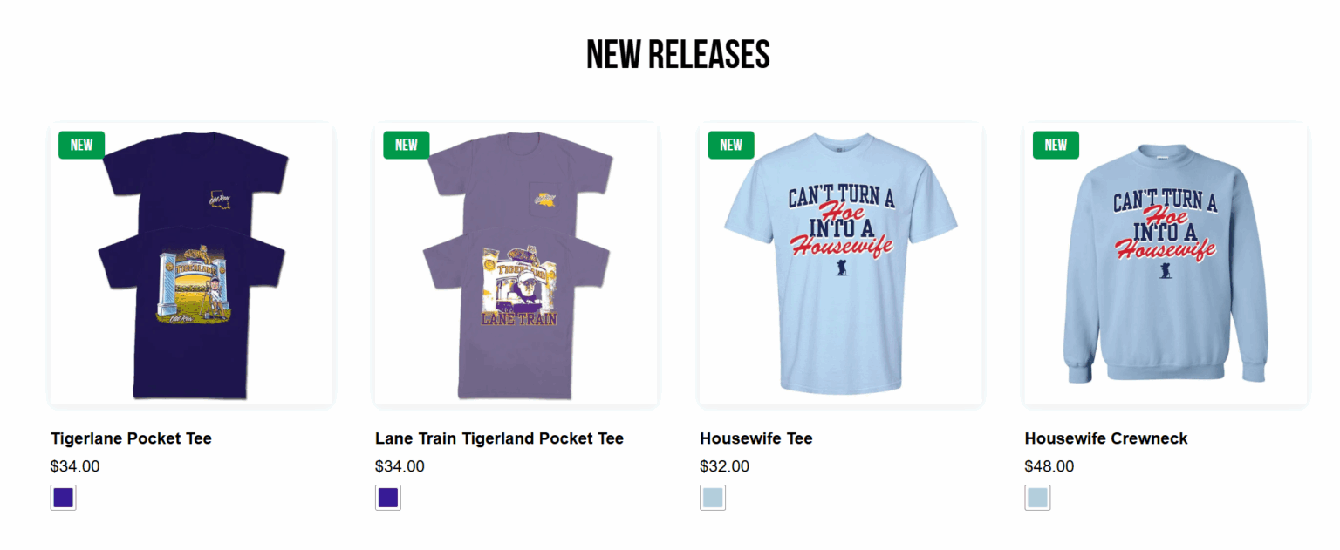Click the $32.00 price of Housewife Tee
The width and height of the screenshot is (1340, 550).
click(724, 466)
